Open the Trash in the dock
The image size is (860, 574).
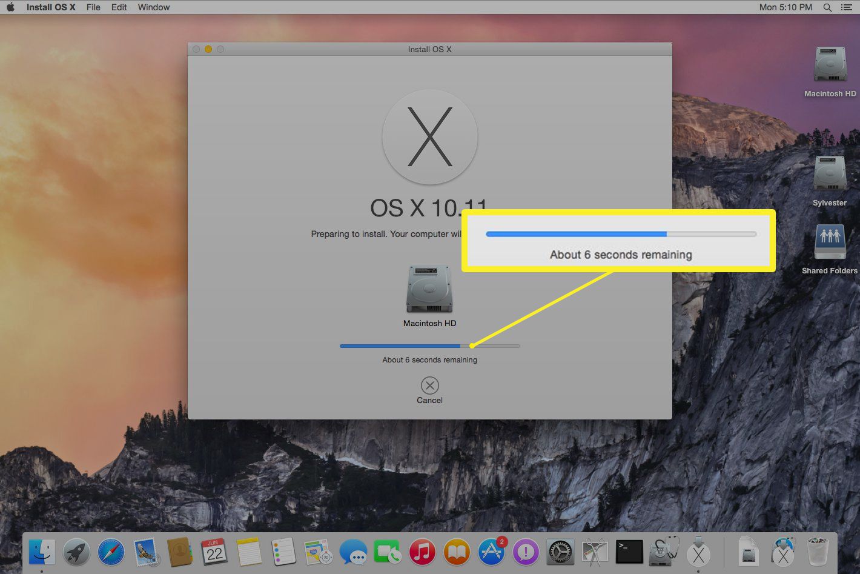818,552
